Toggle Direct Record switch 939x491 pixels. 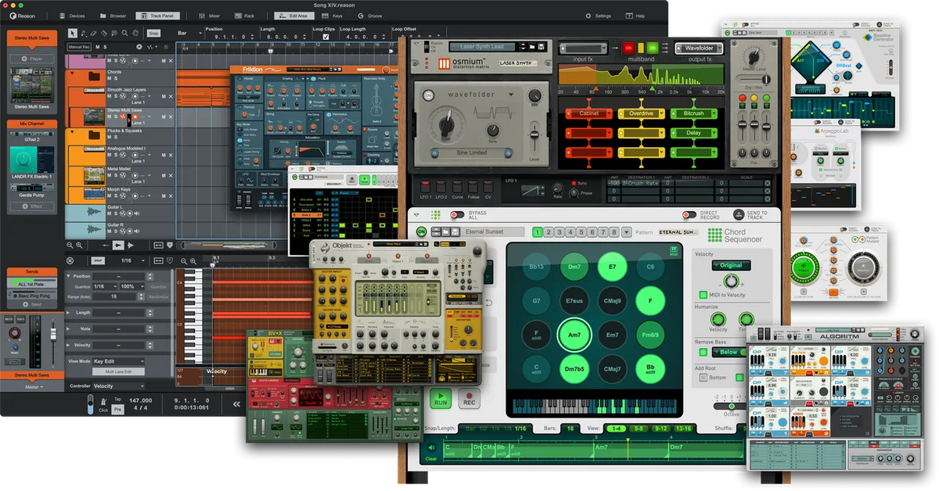pos(689,214)
